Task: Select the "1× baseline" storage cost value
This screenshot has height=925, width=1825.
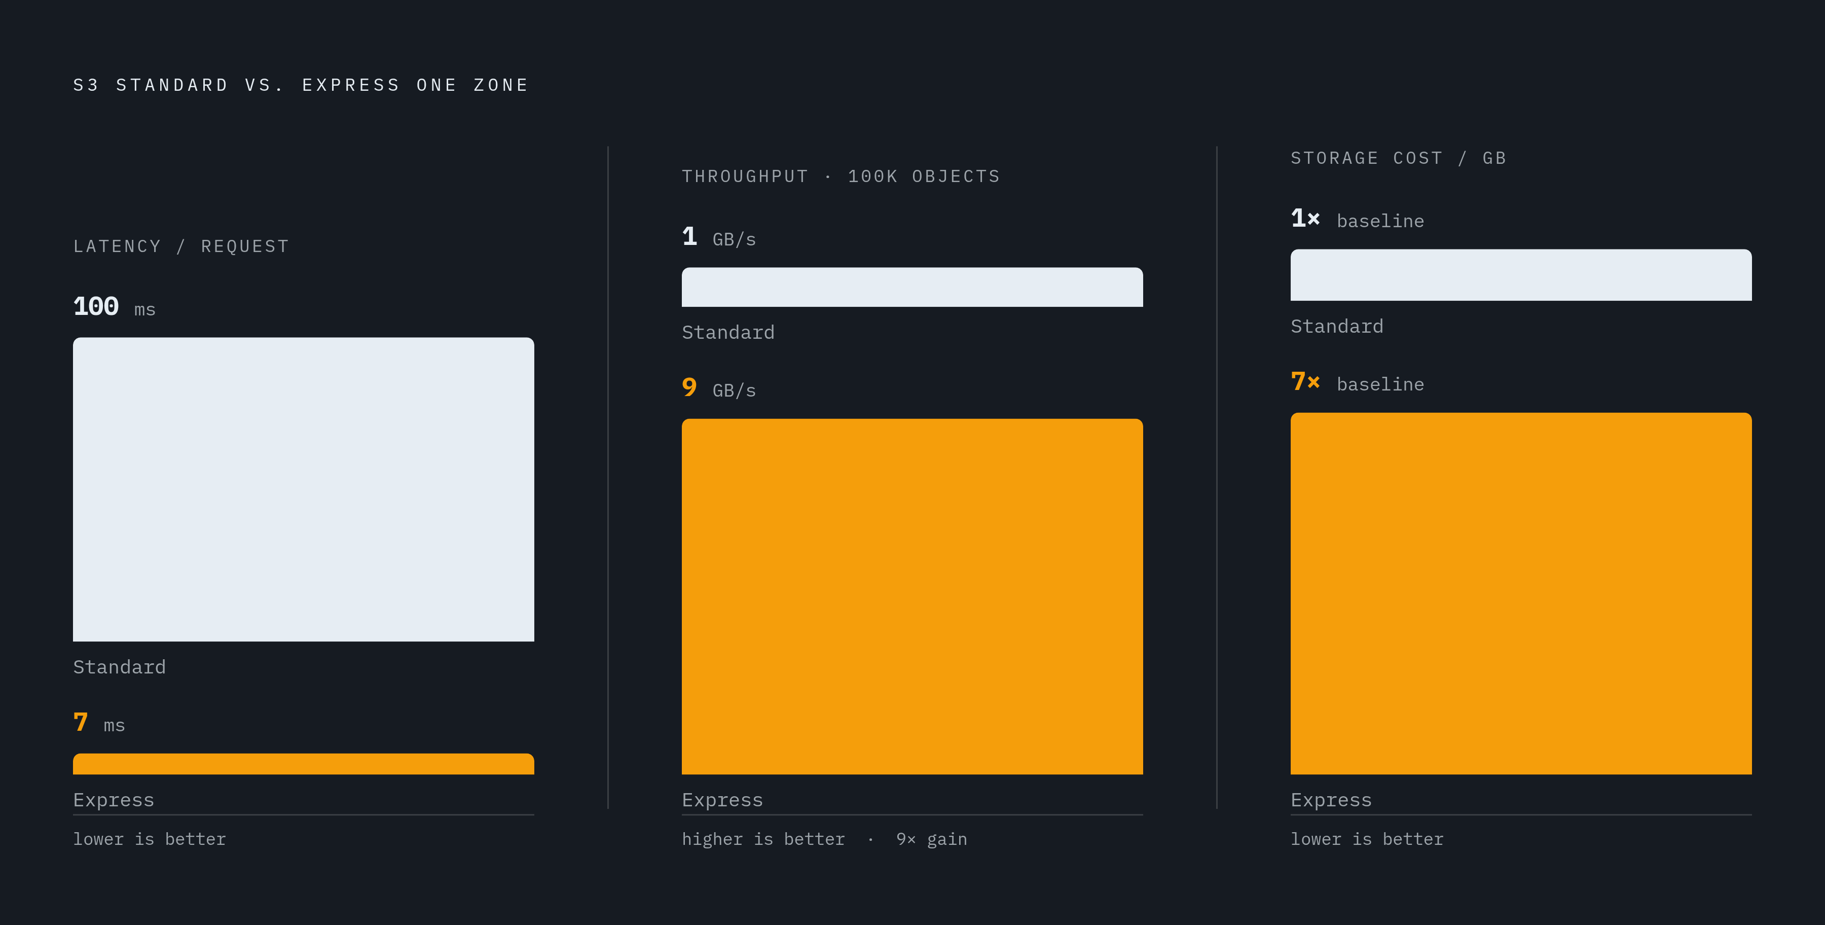Action: (x=1358, y=218)
